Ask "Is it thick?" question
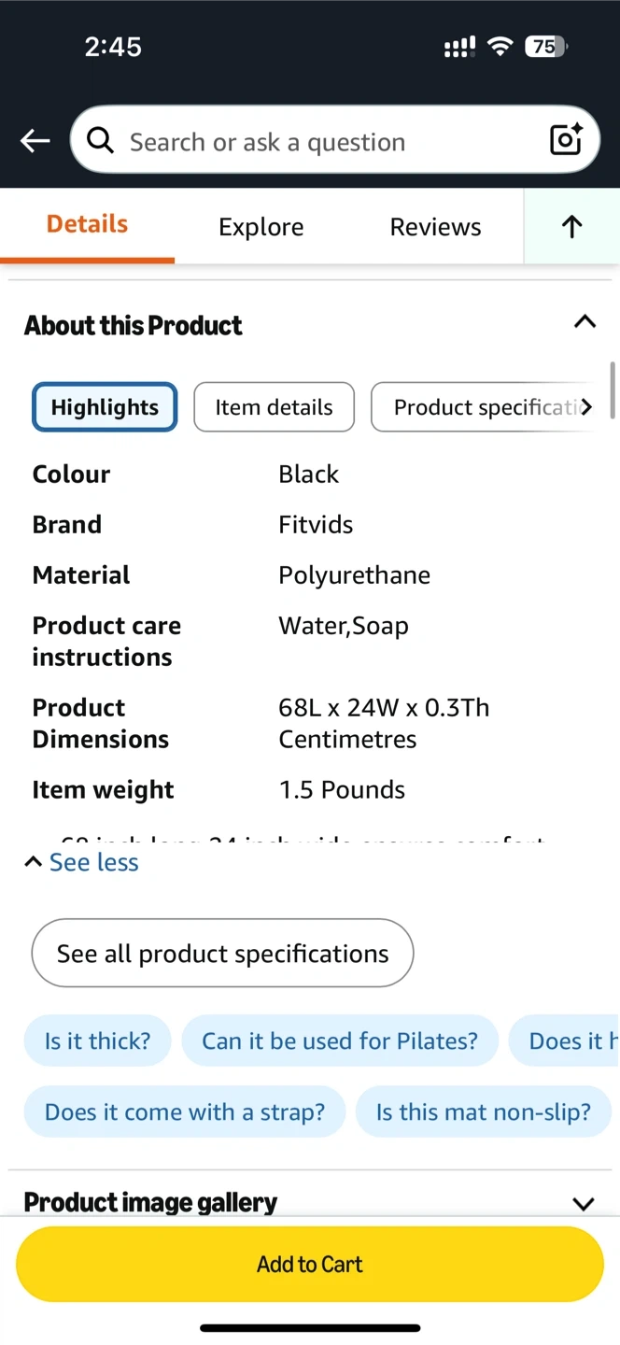620x1345 pixels. 97,1041
